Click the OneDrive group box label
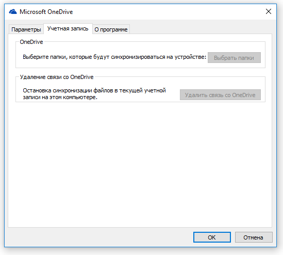Viewport: 283px width, 255px height. [x=31, y=42]
